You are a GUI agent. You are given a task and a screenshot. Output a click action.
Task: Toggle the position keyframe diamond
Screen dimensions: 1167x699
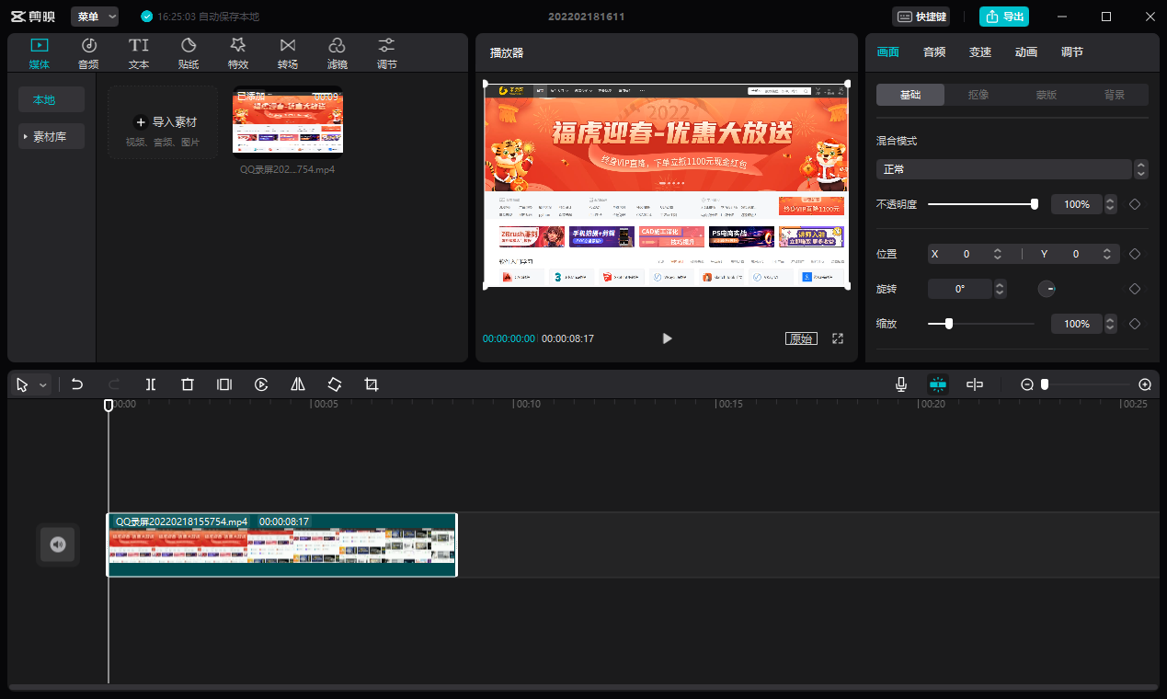(x=1135, y=254)
